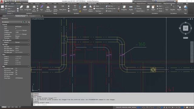Expand the General ribbon panel

[9, 13]
